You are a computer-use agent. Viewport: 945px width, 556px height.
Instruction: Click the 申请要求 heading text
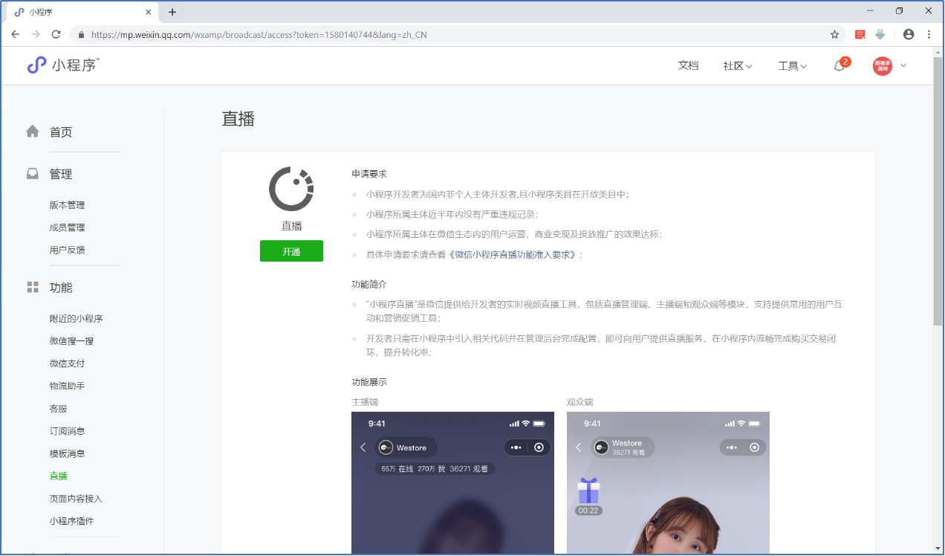point(369,174)
